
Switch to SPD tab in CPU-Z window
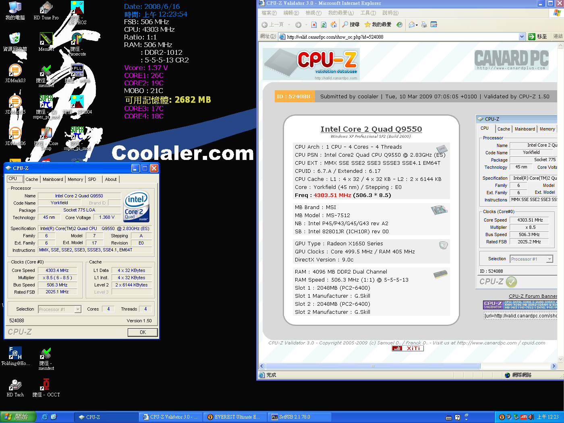point(92,179)
